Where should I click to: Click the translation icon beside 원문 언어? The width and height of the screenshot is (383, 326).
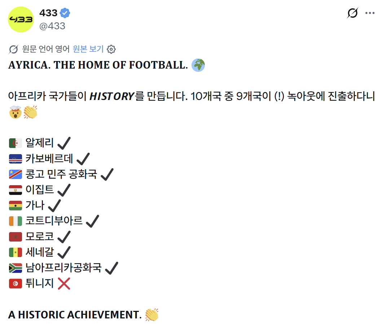pos(13,49)
